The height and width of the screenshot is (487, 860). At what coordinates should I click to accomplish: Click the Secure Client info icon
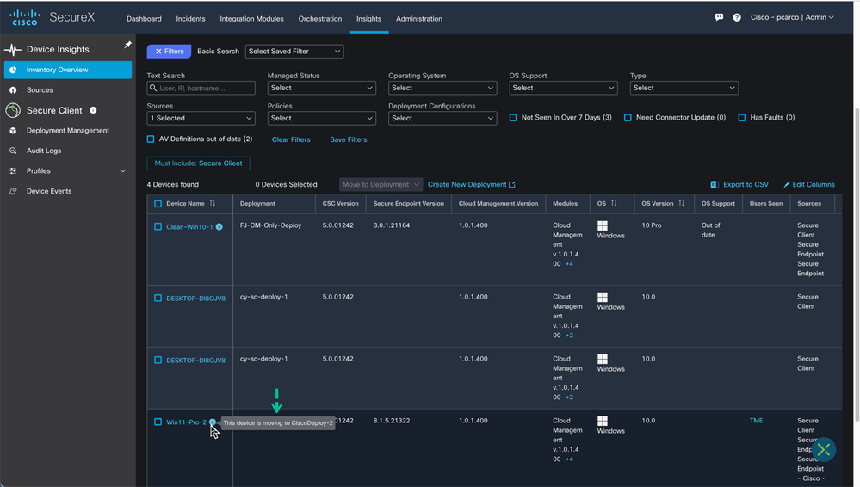[x=93, y=110]
